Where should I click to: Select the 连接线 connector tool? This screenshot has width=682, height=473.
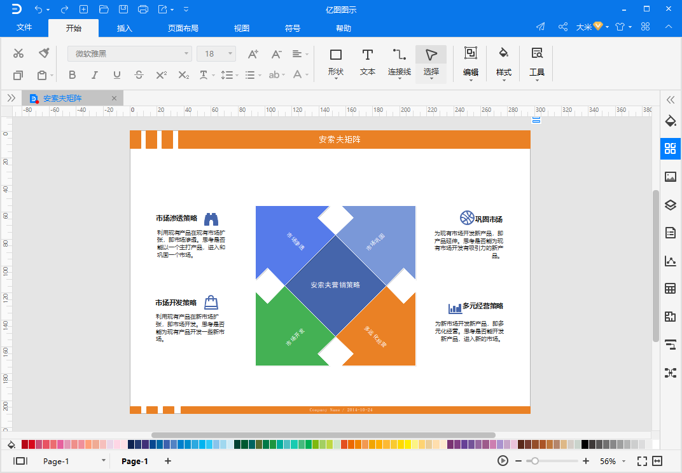[400, 63]
